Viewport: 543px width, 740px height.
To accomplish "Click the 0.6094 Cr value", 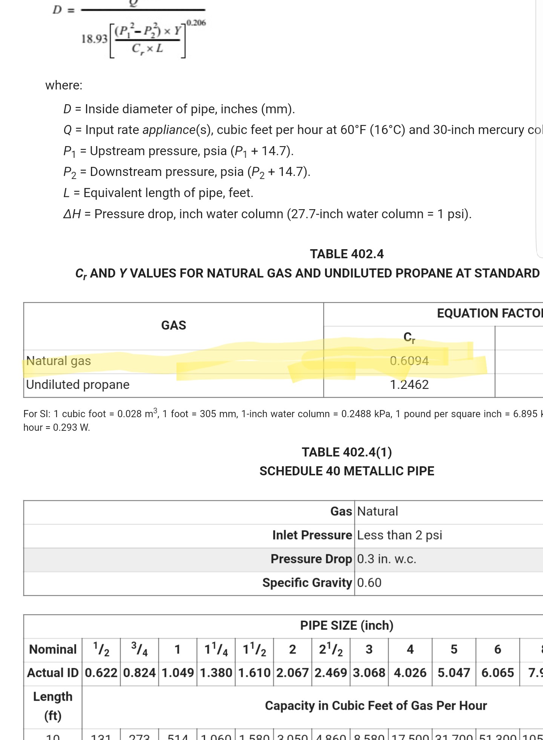I will coord(409,361).
